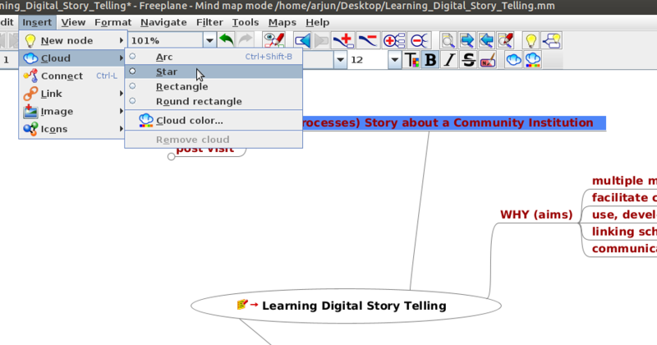Screen dimensions: 657x345
Task: Fold all nodes icon
Action: pos(419,41)
